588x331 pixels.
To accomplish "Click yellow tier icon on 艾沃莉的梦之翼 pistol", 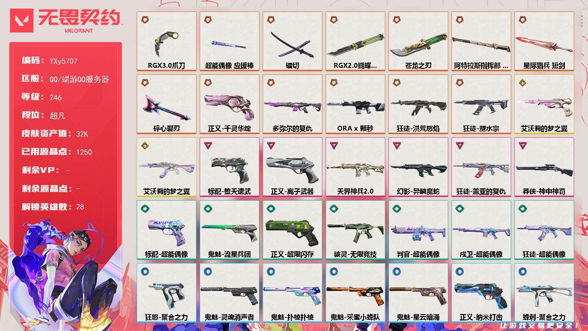I will coord(523,83).
